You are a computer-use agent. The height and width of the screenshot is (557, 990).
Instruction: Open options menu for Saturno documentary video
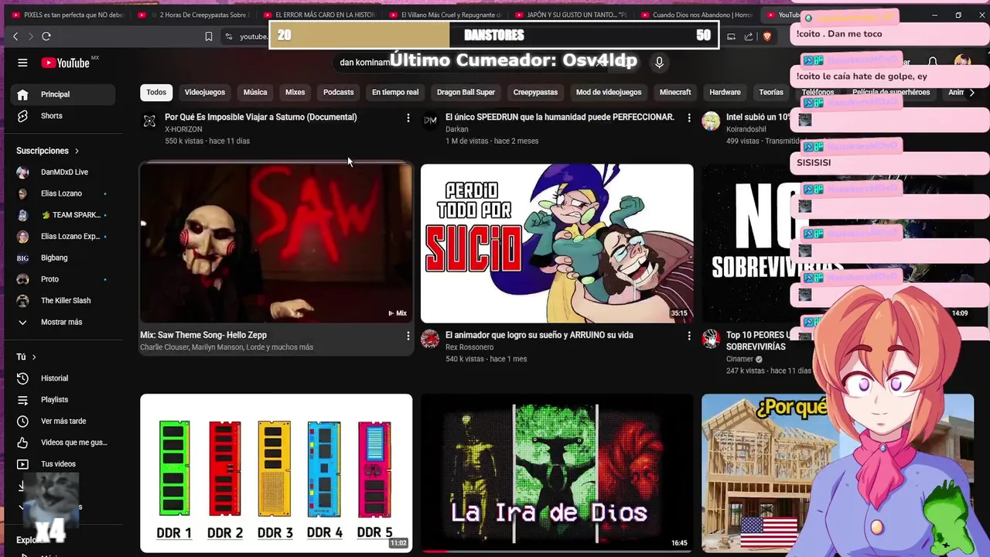click(408, 118)
